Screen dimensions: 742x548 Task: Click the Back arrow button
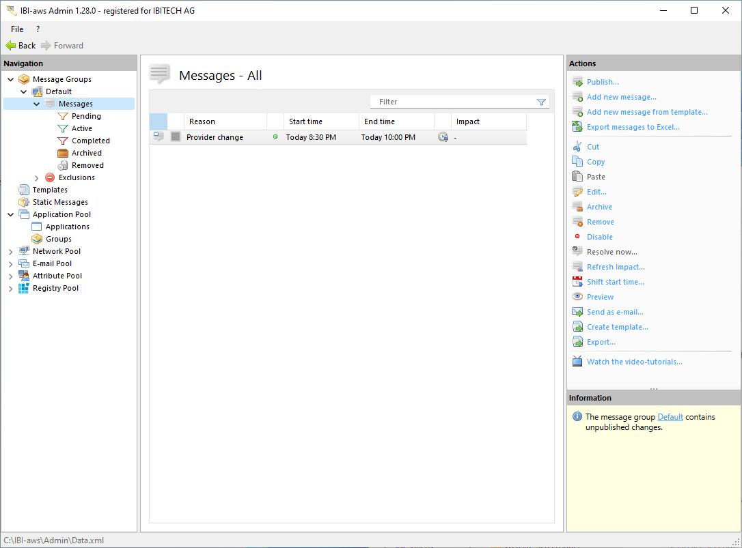coord(20,46)
